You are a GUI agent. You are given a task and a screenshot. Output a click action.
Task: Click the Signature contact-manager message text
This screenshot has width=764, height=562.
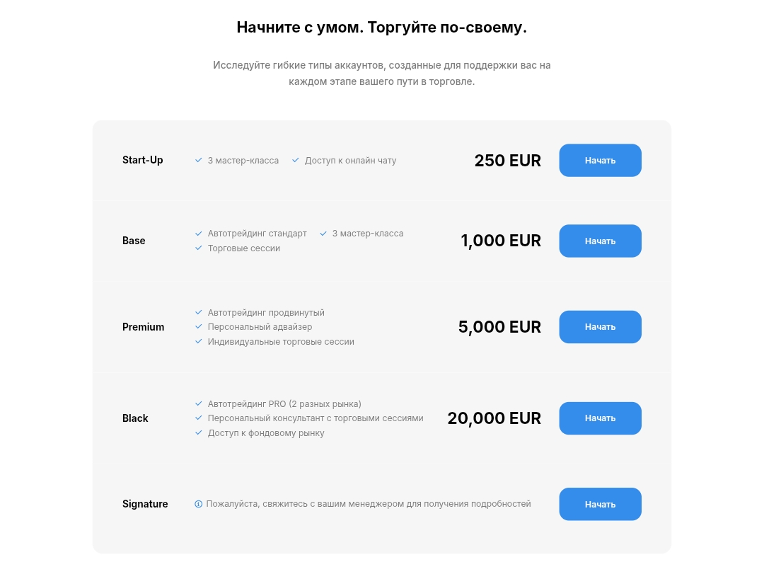369,504
